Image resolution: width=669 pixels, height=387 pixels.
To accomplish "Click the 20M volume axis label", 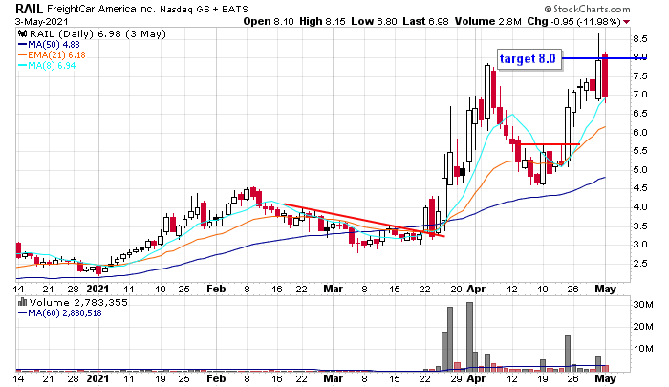I will (x=643, y=327).
